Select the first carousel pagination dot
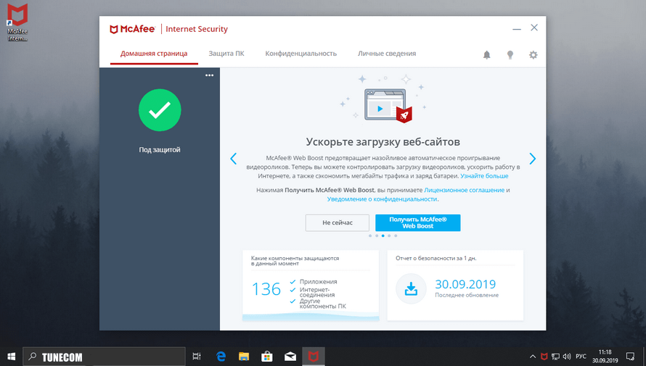 369,236
